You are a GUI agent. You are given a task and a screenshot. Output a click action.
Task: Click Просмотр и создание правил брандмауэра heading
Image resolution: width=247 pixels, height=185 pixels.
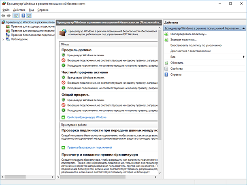[100, 155]
